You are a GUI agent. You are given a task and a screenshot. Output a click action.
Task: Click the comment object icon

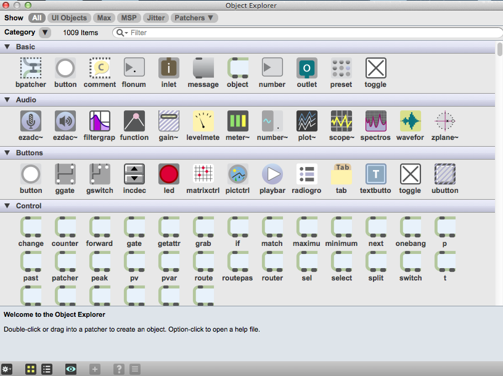(100, 68)
